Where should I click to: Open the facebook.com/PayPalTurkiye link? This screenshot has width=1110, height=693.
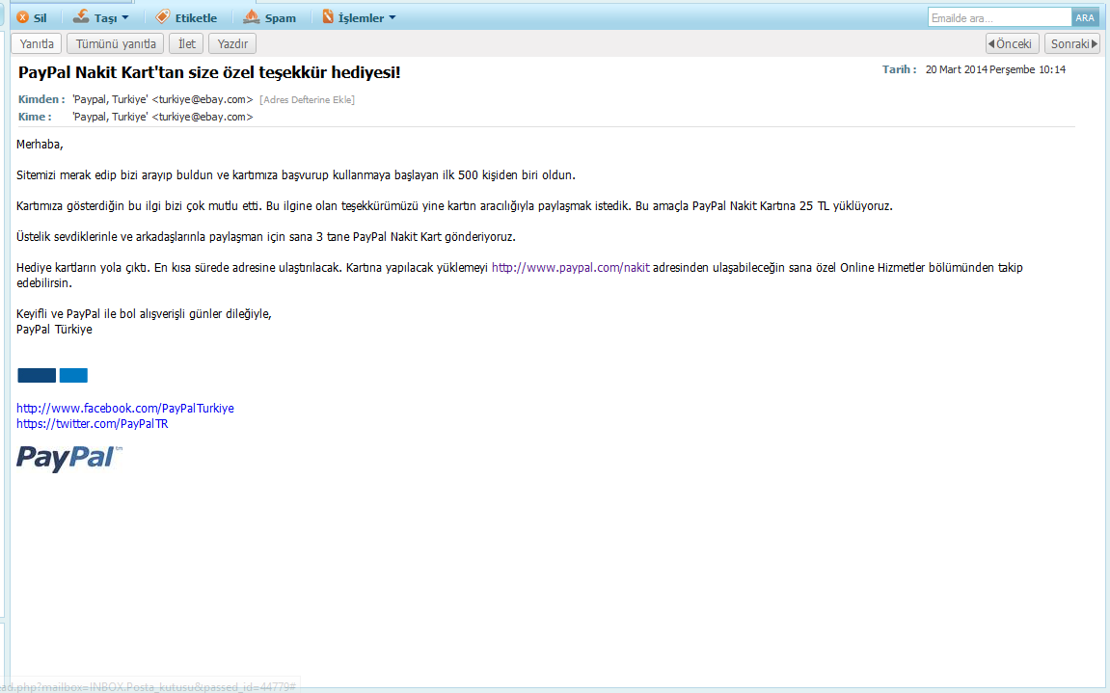coord(125,409)
